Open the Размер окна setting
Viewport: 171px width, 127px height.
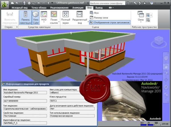[99, 18]
